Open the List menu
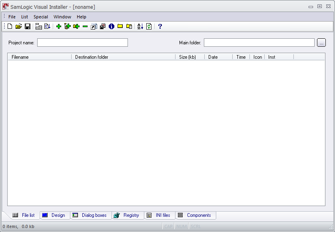The image size is (335, 232). (24, 17)
